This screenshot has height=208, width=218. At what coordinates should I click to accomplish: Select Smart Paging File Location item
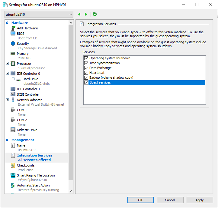pyautogui.click(x=36, y=175)
